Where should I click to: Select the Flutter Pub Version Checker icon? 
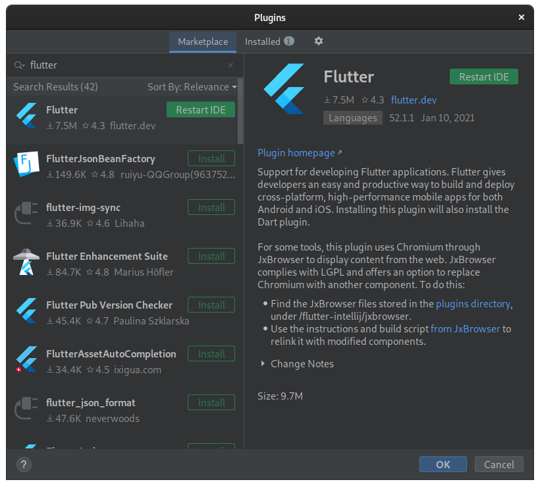coord(26,311)
